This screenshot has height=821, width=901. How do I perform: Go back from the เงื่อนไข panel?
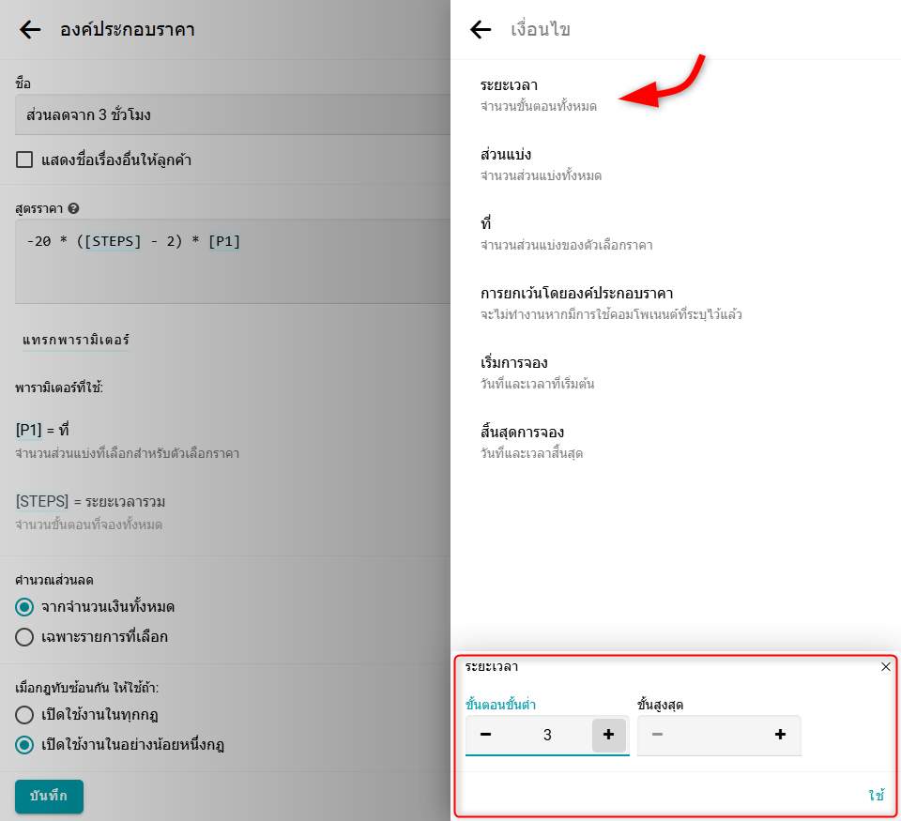click(x=481, y=30)
